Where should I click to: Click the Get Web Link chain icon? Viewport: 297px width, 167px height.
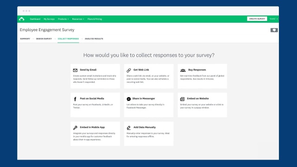coord(129,70)
